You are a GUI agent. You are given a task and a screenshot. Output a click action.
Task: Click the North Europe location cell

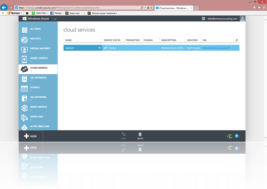tap(193, 48)
